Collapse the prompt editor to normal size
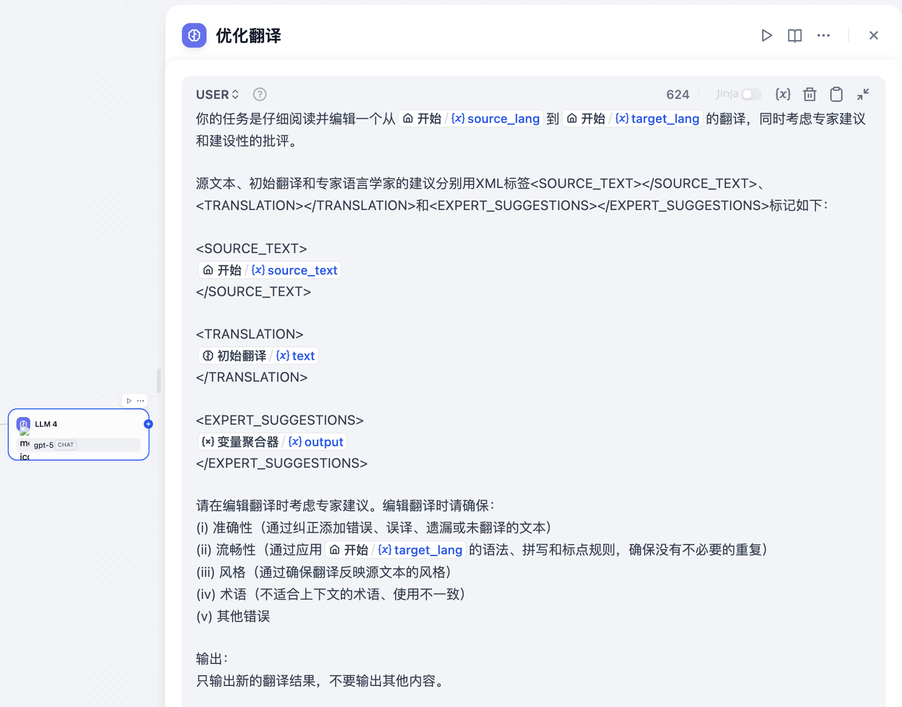 click(x=863, y=94)
